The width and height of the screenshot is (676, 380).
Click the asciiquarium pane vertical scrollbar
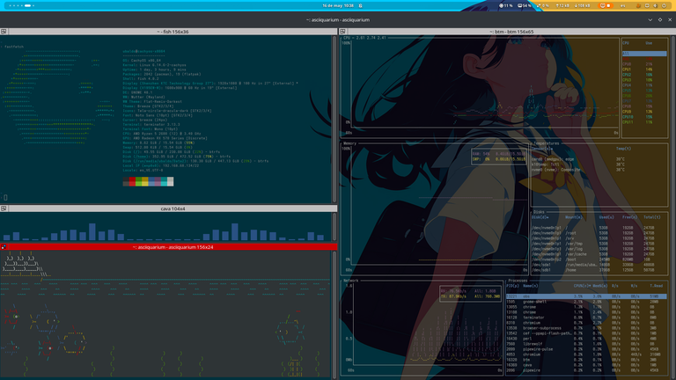(x=334, y=315)
